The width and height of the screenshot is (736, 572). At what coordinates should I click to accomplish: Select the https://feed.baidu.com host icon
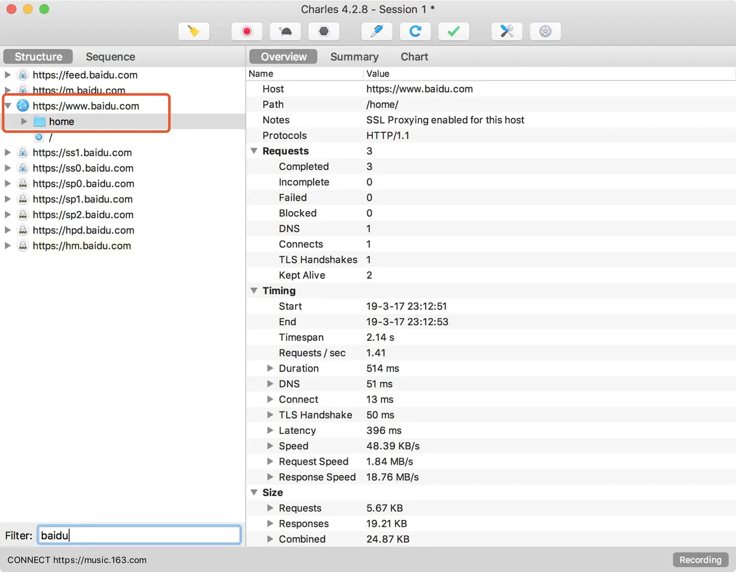point(23,75)
